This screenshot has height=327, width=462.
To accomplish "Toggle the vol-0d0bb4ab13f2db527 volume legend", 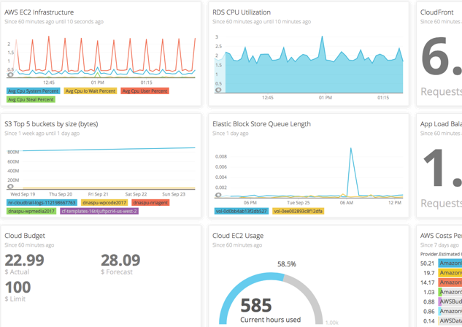I will (242, 211).
